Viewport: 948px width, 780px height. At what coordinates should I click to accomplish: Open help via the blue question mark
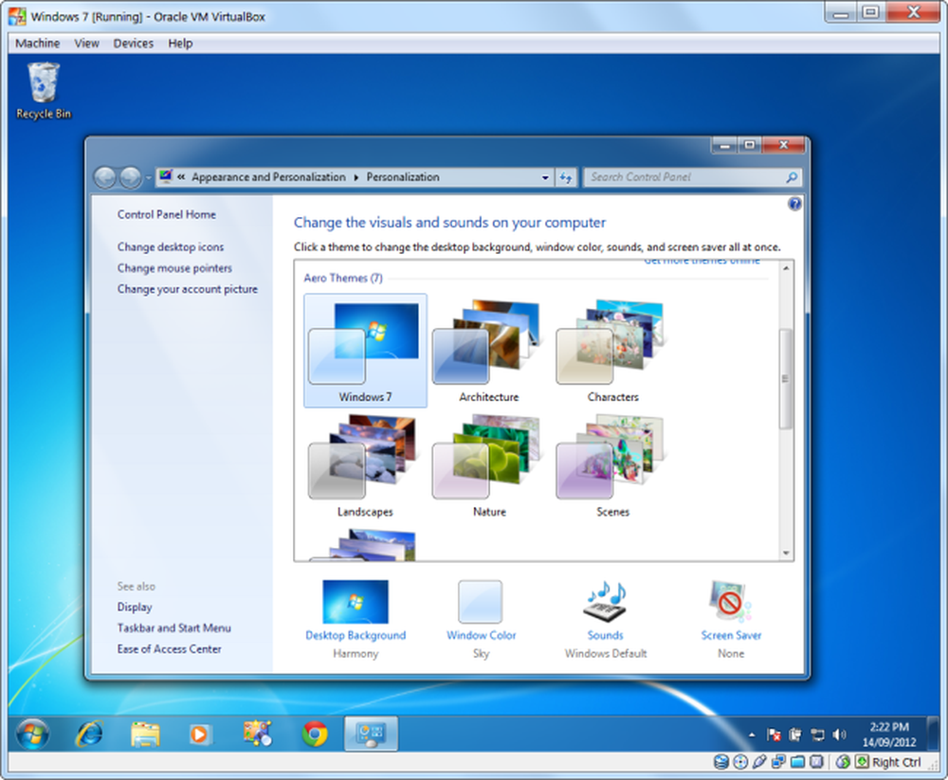tap(794, 204)
